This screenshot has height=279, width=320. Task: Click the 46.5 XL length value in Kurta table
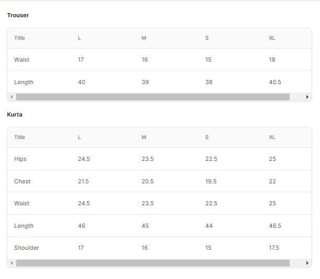click(275, 226)
